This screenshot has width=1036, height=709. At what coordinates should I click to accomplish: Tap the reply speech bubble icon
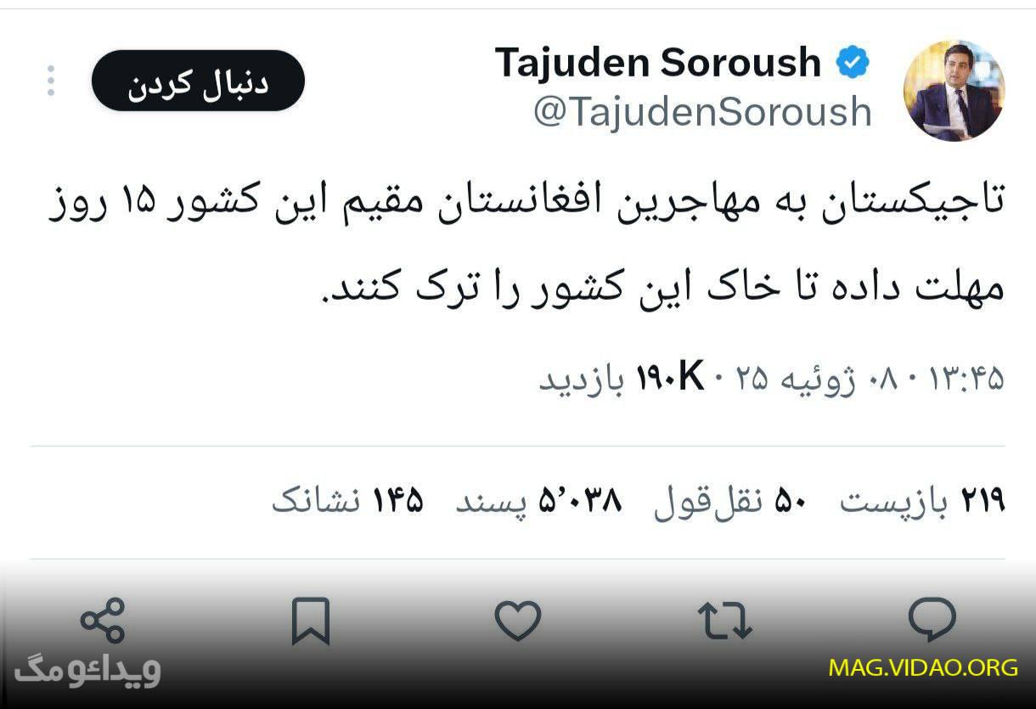pyautogui.click(x=932, y=619)
